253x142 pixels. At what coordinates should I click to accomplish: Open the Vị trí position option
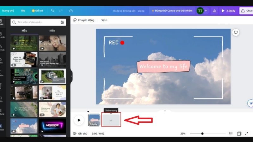click(104, 20)
